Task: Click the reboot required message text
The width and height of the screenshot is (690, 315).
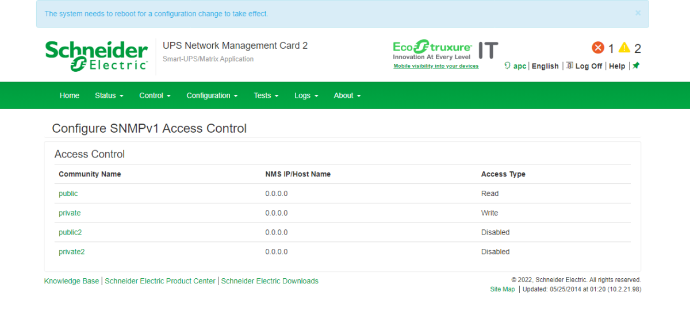Action: (x=156, y=13)
